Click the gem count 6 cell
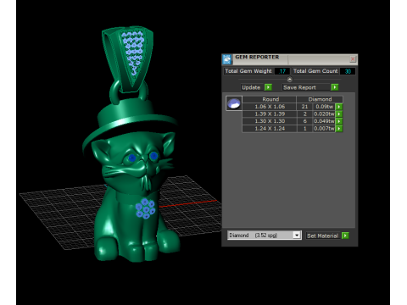407x305 pixels. pos(304,121)
